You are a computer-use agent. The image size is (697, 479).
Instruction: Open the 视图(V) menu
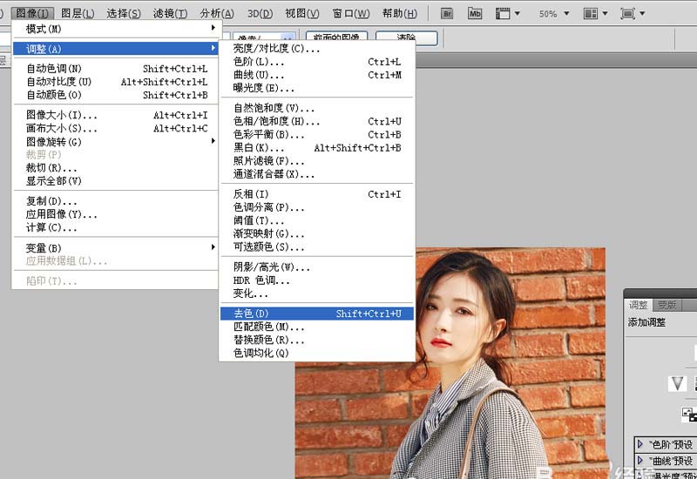point(302,13)
